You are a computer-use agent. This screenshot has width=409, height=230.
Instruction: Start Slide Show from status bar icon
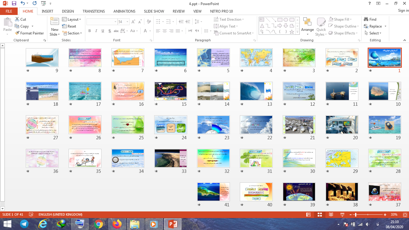342,215
